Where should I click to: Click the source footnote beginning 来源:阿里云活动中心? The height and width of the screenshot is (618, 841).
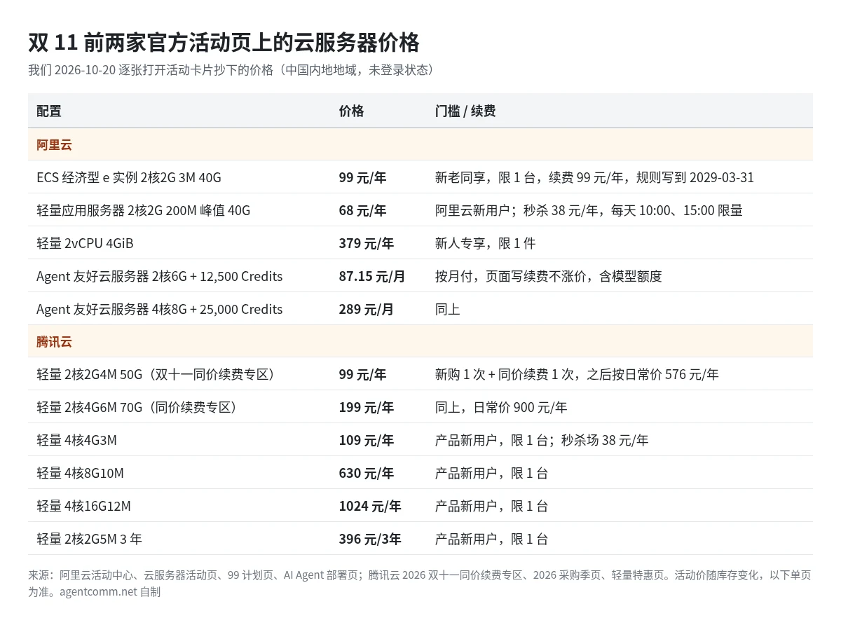(420, 584)
